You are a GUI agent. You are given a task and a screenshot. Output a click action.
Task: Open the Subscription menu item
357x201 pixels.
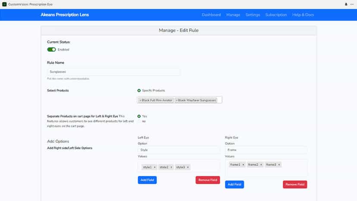(x=276, y=15)
